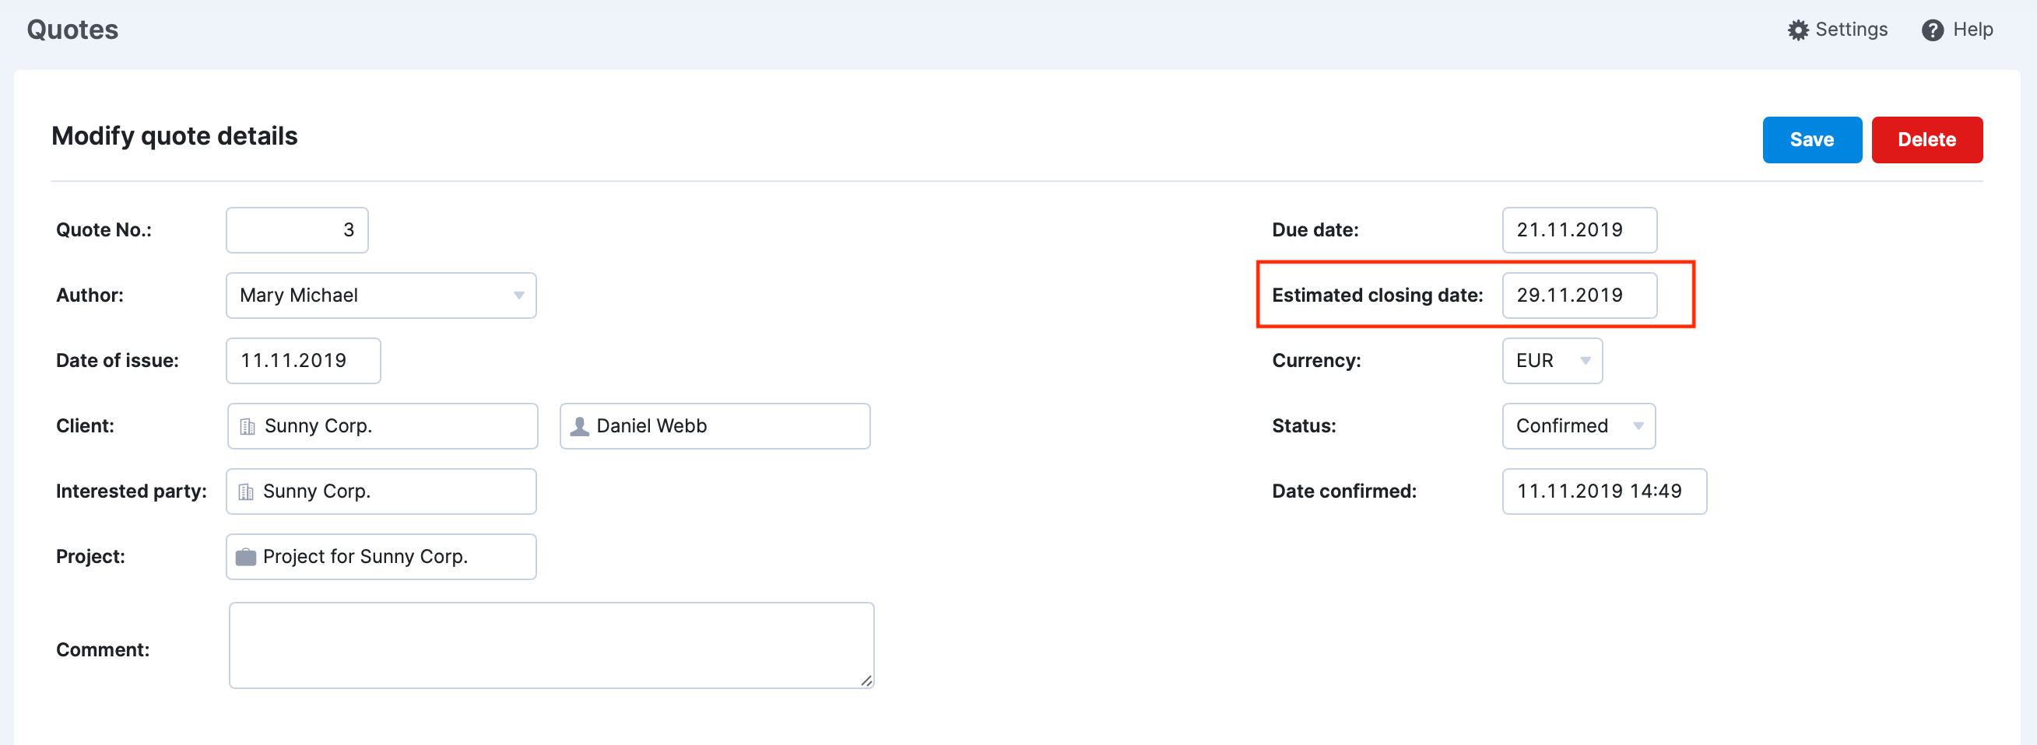
Task: Open the Author dropdown arrow
Action: click(518, 296)
